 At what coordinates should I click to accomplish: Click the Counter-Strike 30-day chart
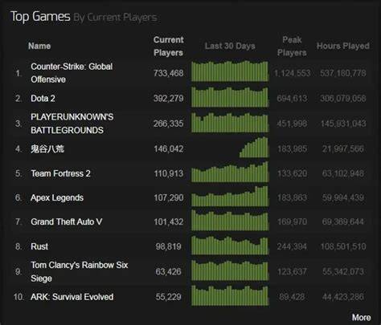230,71
